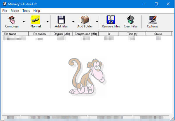Select the Normal compression level icon
175x121 pixels.
pos(36,20)
